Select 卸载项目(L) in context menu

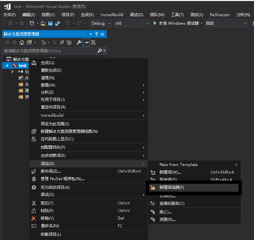coord(89,234)
